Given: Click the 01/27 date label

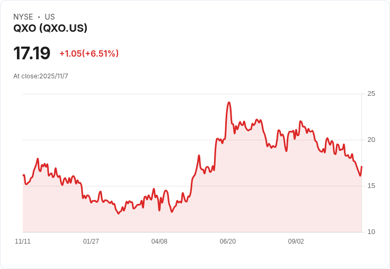Looking at the screenshot, I should pyautogui.click(x=91, y=241).
